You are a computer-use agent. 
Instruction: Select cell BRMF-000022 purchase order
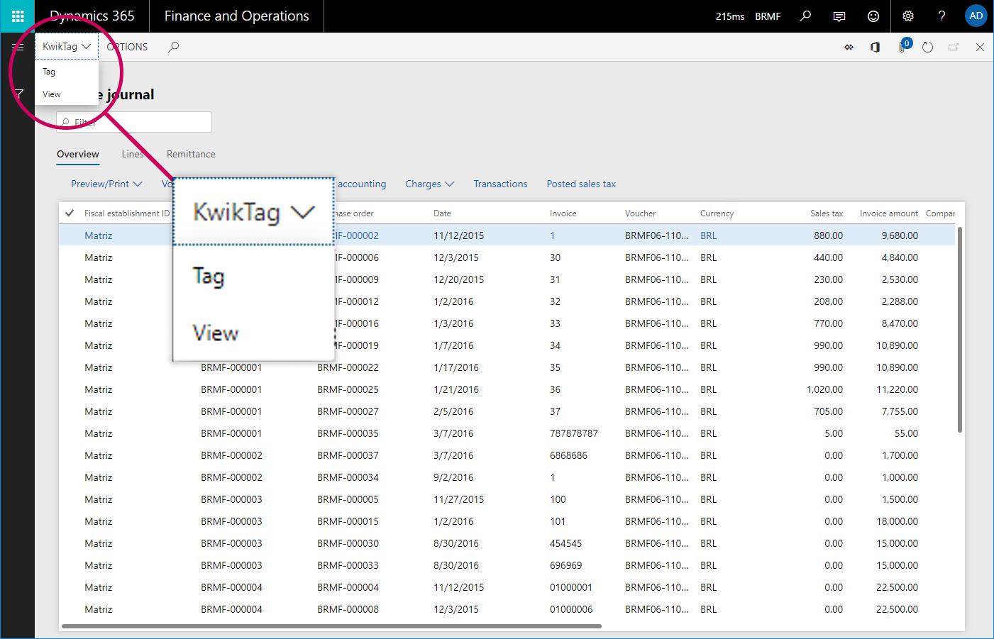348,367
